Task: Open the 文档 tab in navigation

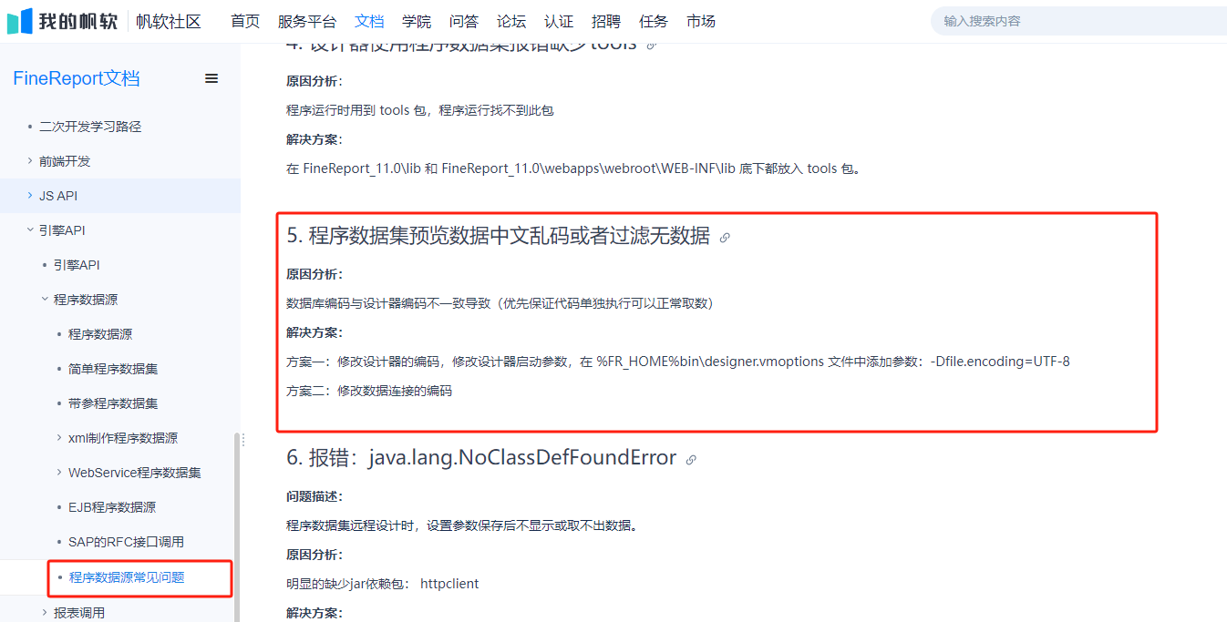Action: point(369,21)
